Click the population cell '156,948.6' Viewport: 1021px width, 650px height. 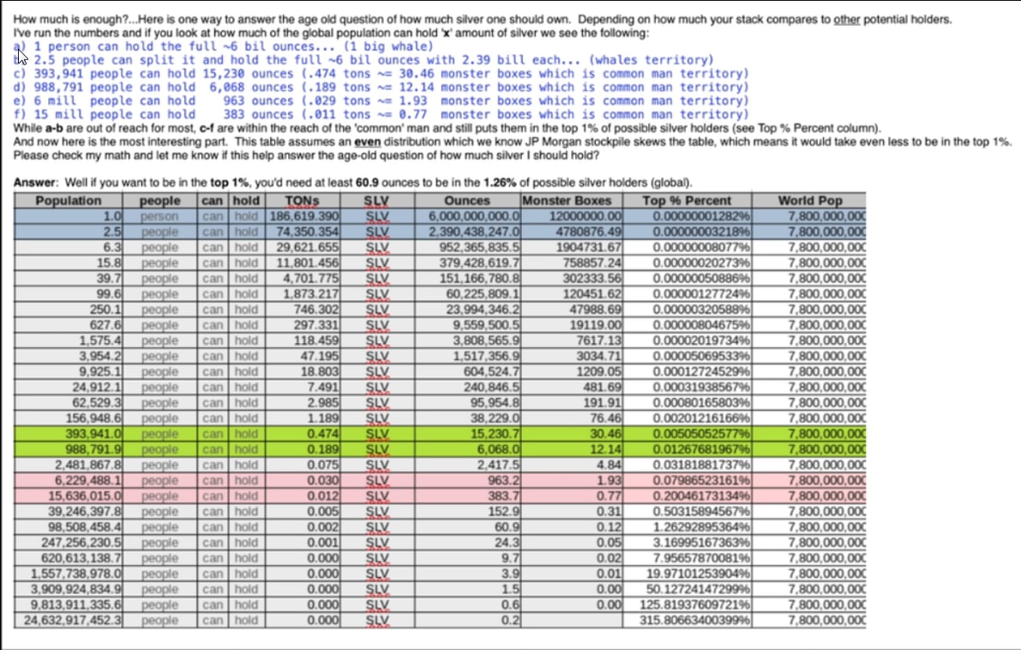(68, 418)
